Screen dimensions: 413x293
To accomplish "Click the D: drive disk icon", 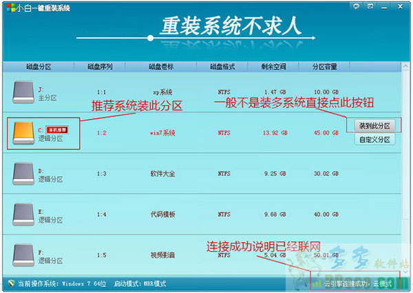I will pos(23,174).
